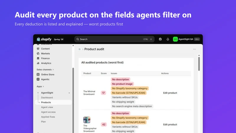
Task: Open the three-dot page menu
Action: (x=194, y=49)
